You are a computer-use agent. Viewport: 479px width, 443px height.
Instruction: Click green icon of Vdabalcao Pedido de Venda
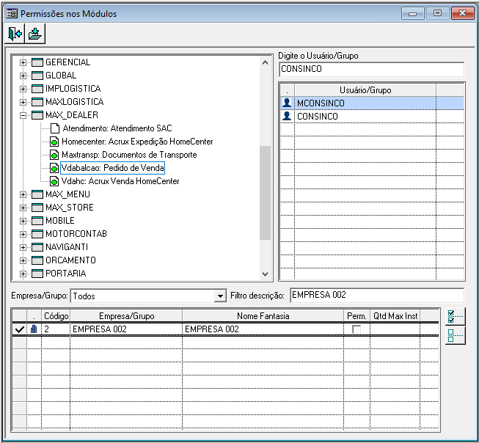point(54,168)
